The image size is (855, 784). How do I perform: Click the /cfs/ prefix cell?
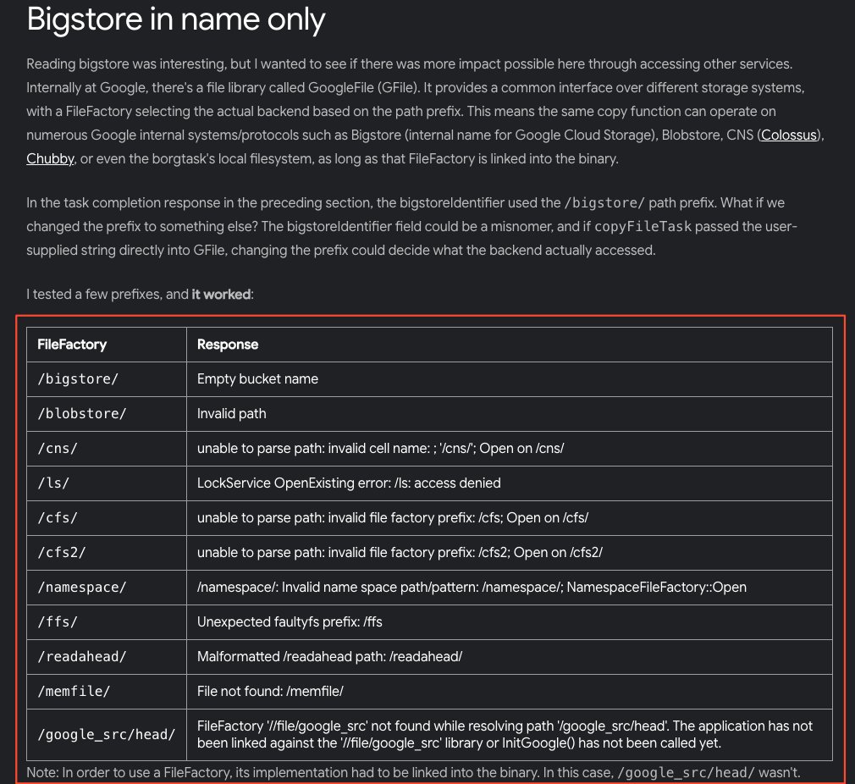click(x=107, y=518)
